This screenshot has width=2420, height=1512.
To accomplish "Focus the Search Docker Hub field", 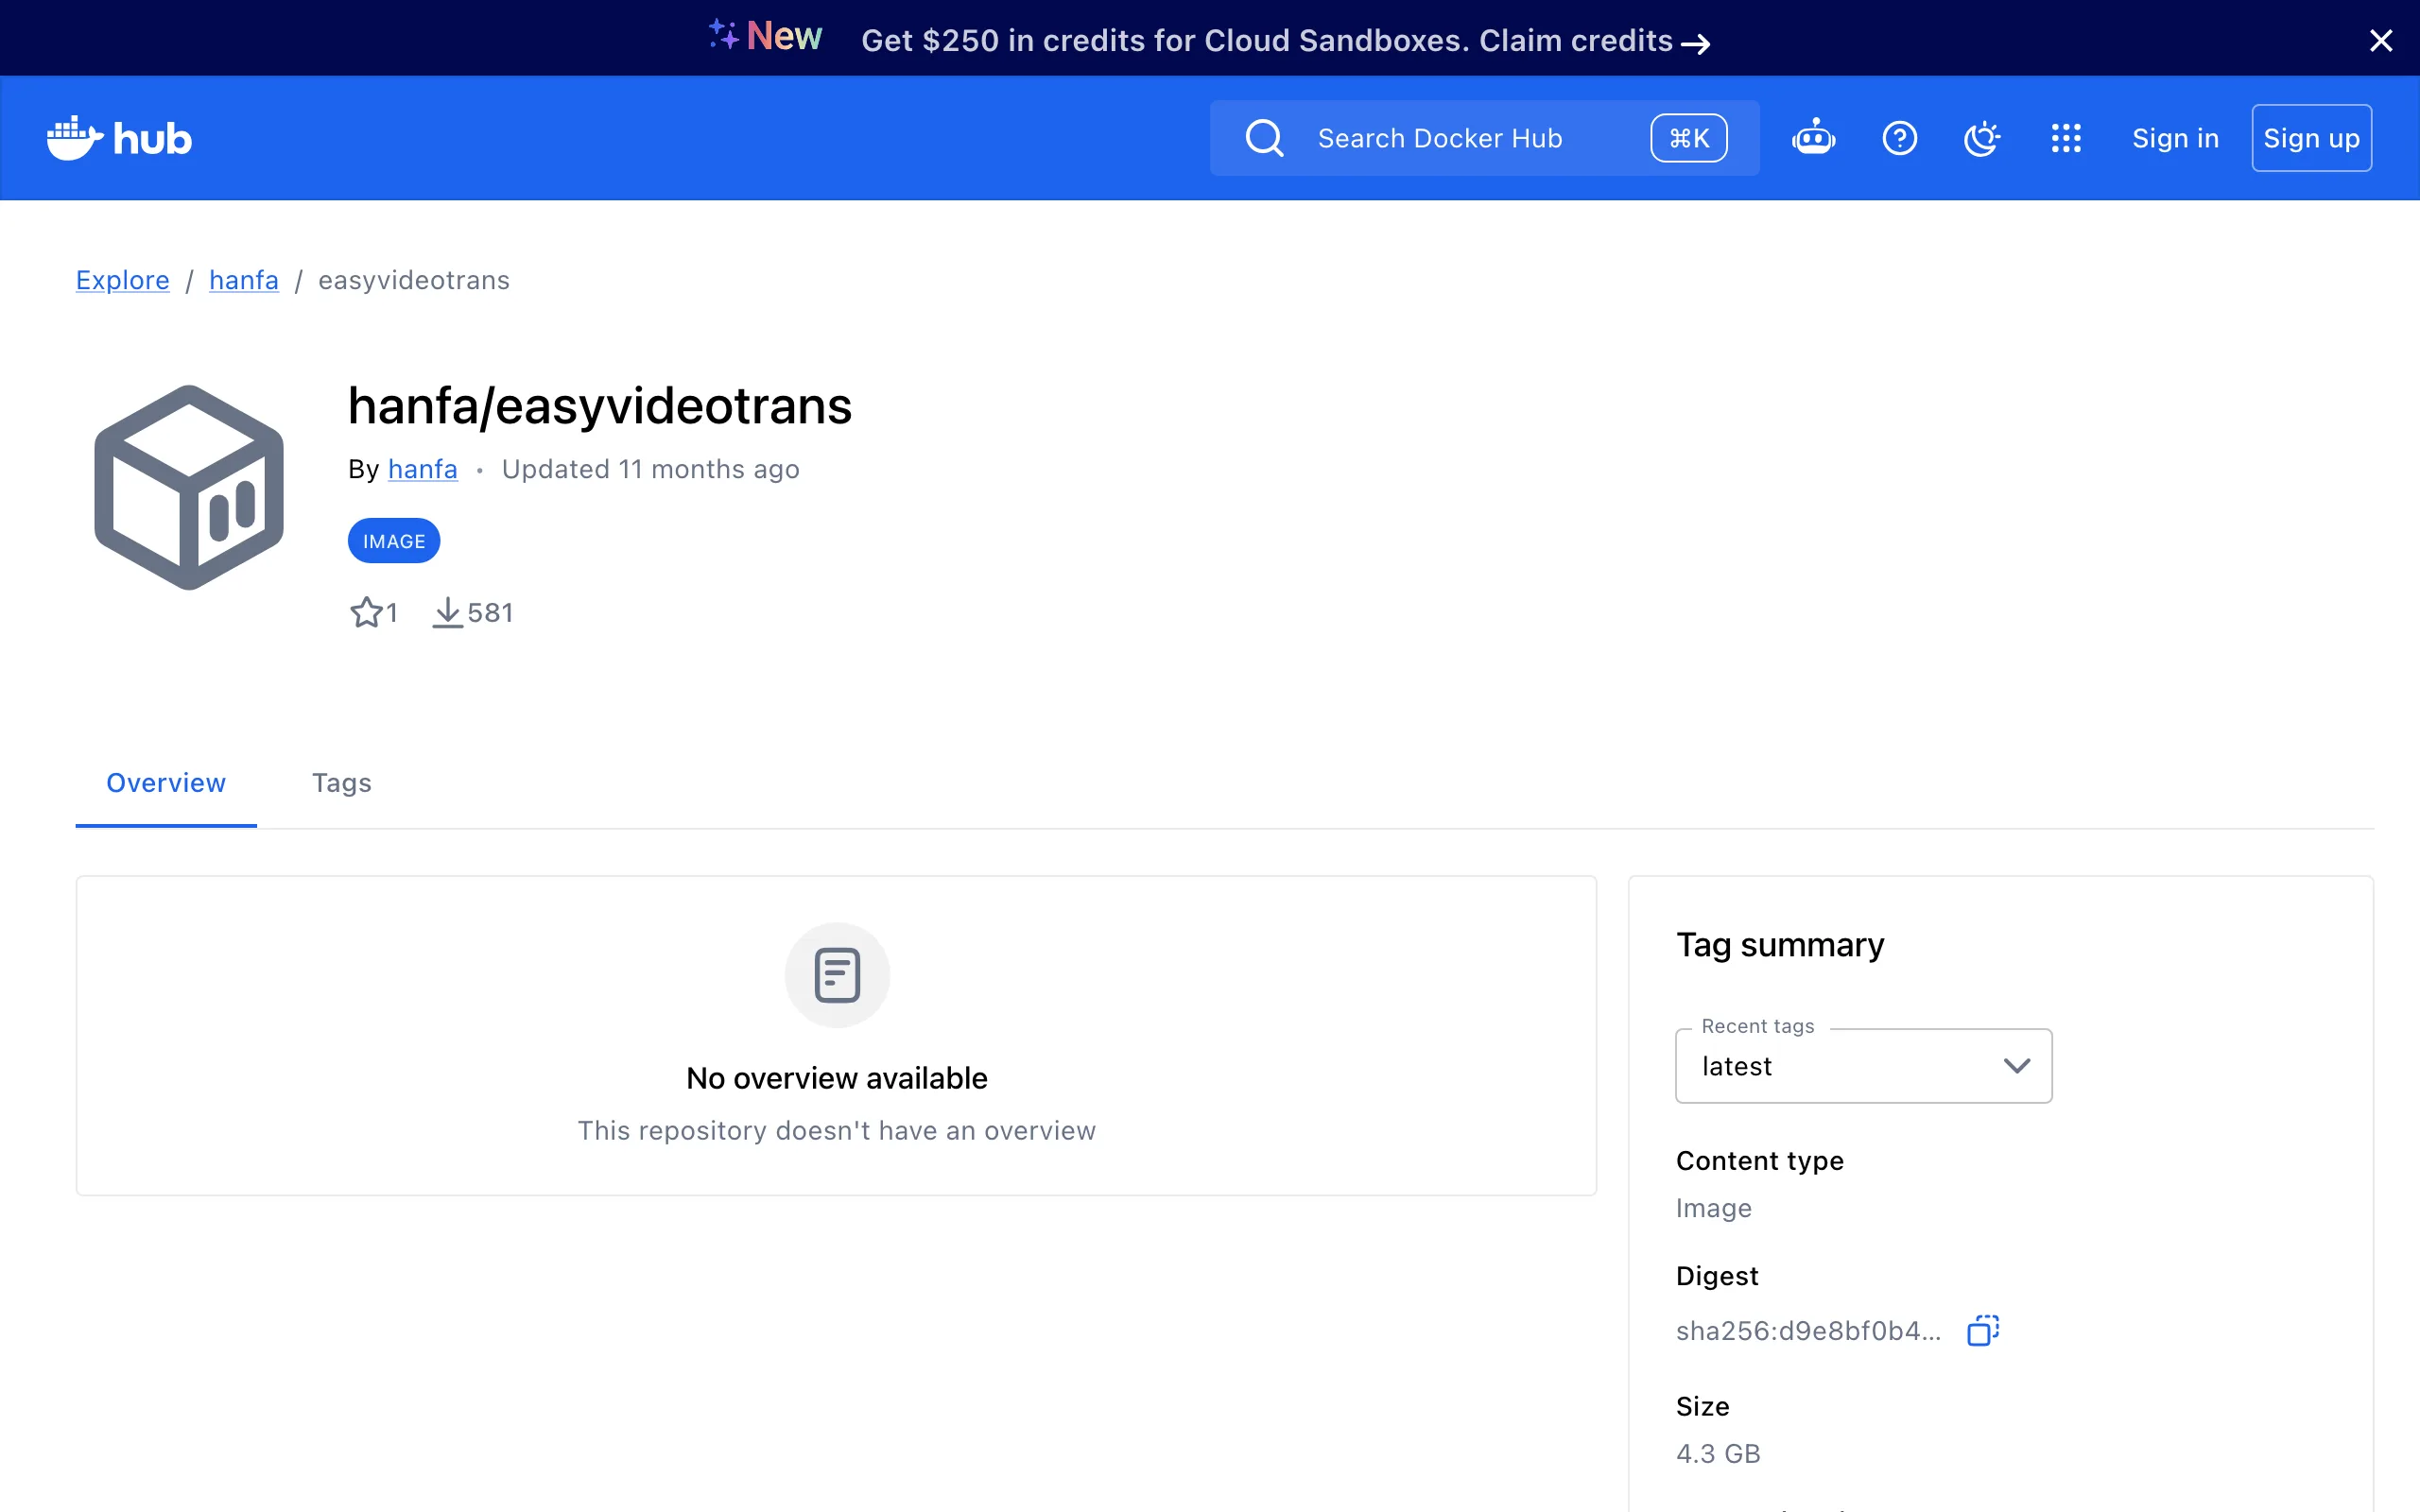I will 1484,138.
